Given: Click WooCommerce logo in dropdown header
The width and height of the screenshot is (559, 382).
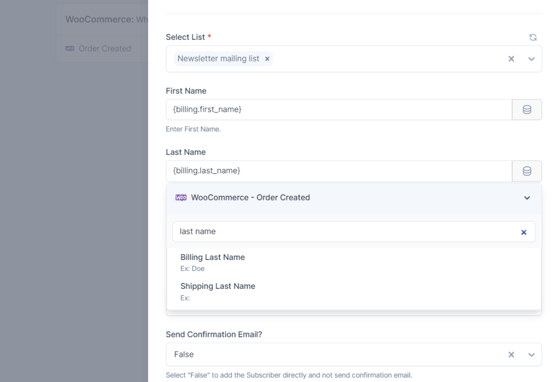Looking at the screenshot, I should point(181,198).
